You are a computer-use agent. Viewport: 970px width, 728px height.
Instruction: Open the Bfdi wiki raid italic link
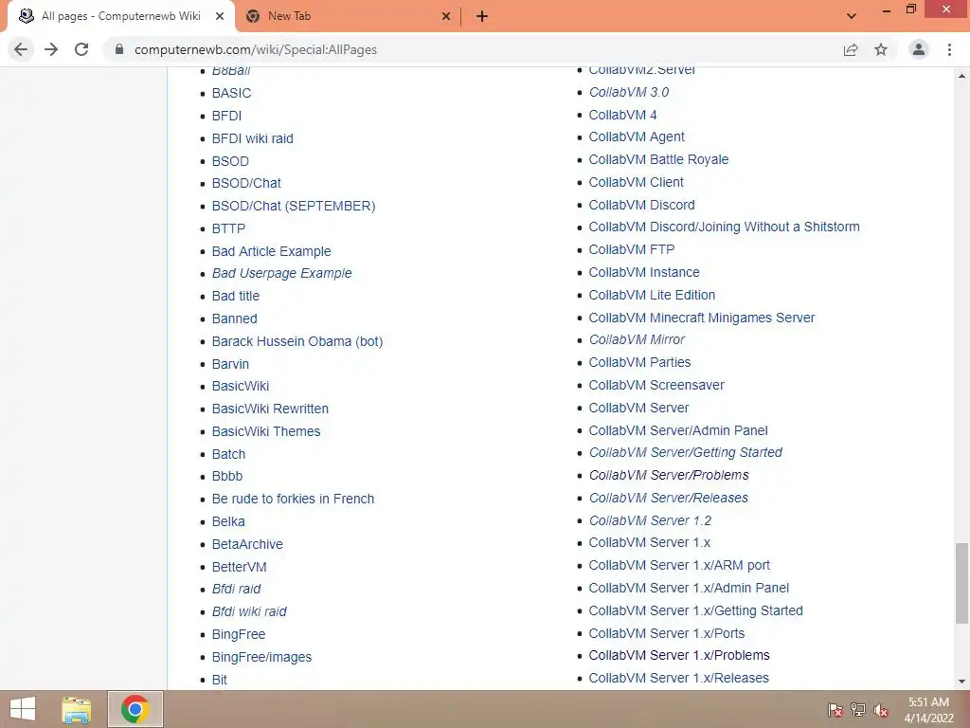pos(249,611)
